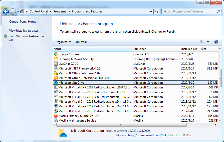Click the 2017/6/8 installed date
The image size is (224, 142).
click(x=187, y=111)
